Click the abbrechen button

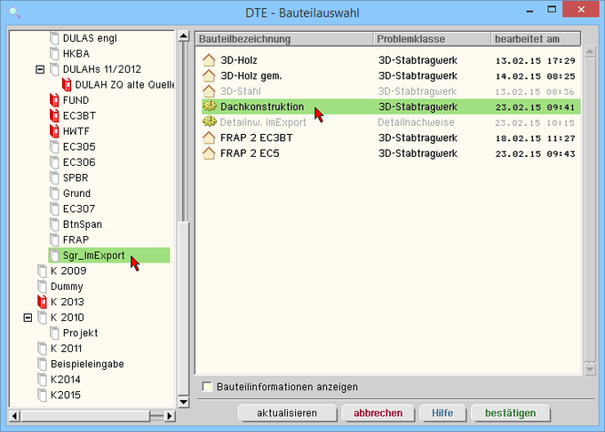pyautogui.click(x=378, y=413)
